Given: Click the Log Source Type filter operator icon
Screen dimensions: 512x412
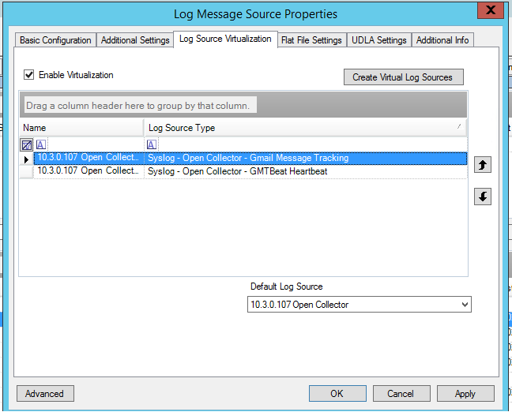Looking at the screenshot, I should 152,144.
